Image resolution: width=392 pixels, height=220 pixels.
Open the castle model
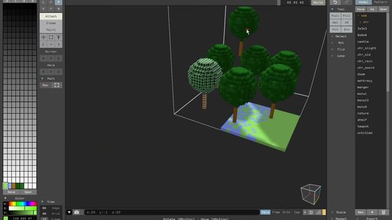coord(363,42)
